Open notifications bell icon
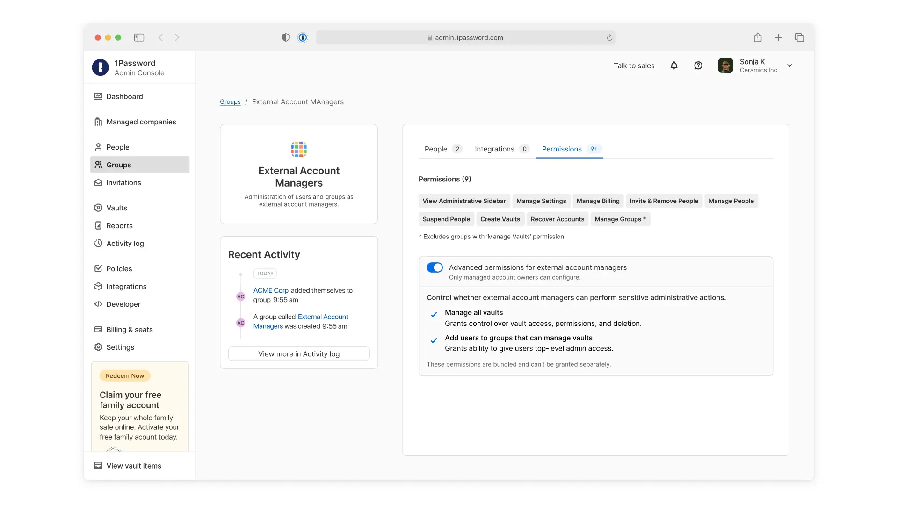The image size is (898, 505). pyautogui.click(x=674, y=65)
